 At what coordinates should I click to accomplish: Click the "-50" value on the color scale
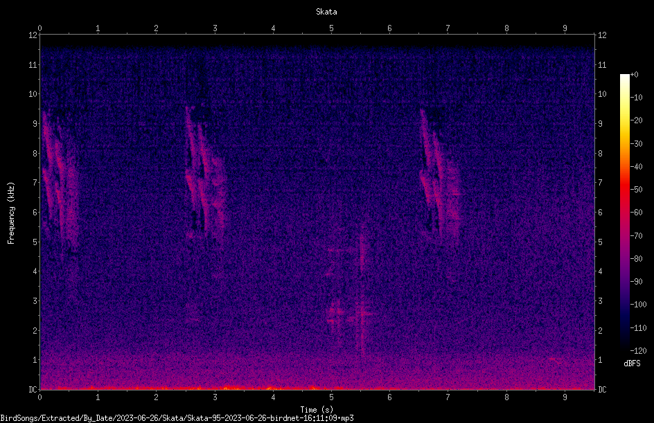636,190
